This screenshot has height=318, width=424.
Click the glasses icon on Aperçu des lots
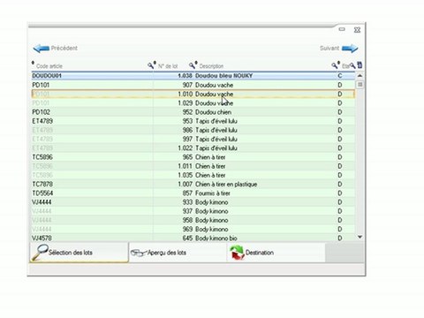click(x=138, y=253)
